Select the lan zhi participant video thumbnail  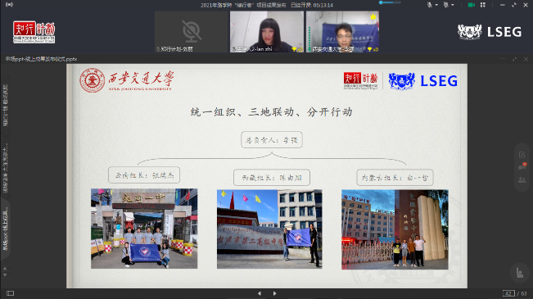point(267,32)
